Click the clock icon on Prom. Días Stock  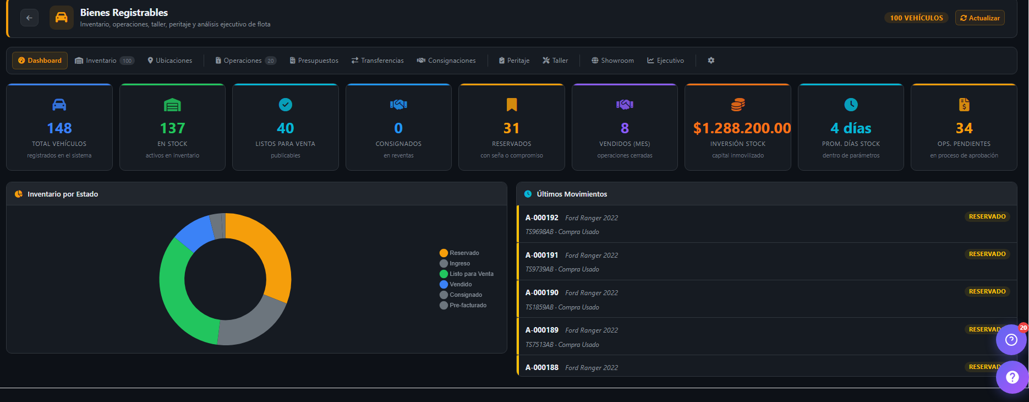(851, 105)
